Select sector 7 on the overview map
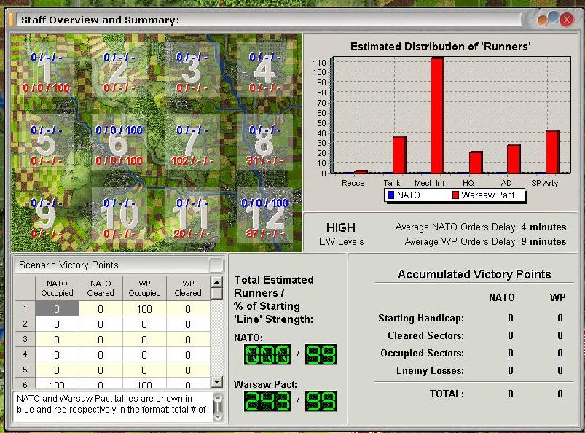 pos(192,143)
